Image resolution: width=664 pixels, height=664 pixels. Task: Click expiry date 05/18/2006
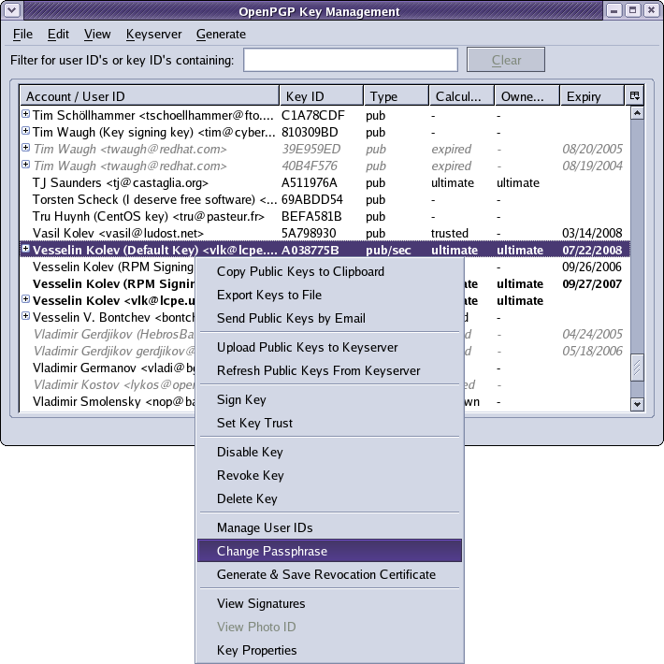click(592, 351)
